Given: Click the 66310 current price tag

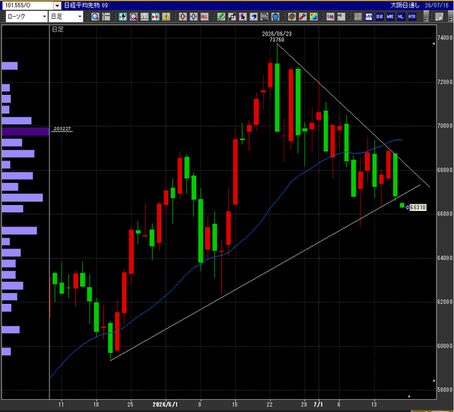Looking at the screenshot, I should [x=418, y=207].
